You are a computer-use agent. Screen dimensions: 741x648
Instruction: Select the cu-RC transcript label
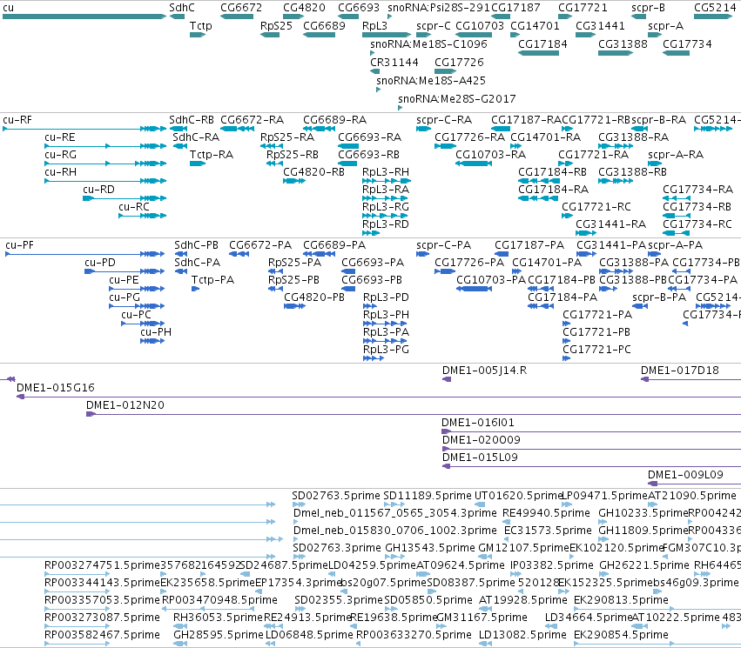coord(134,207)
